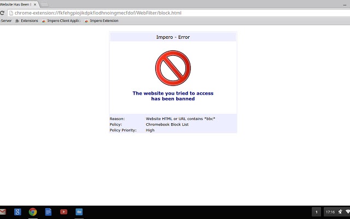
Task: Open YouTube from the shelf
Action: [63, 212]
